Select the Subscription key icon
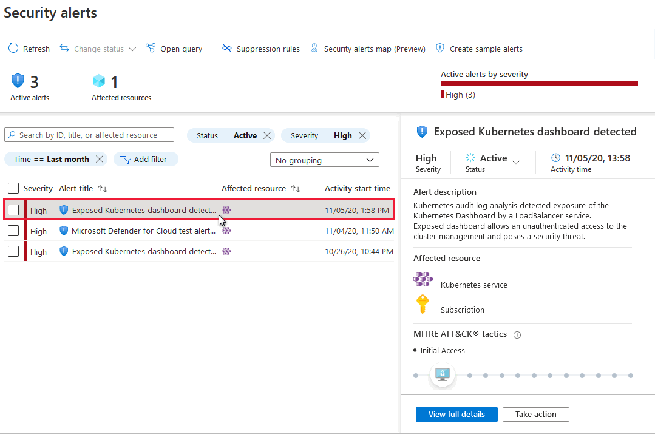The image size is (655, 440). click(423, 304)
